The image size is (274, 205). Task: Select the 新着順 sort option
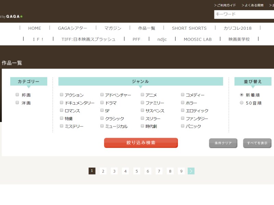241,95
